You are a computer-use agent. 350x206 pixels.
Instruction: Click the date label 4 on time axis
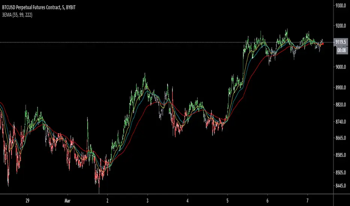[187, 201]
